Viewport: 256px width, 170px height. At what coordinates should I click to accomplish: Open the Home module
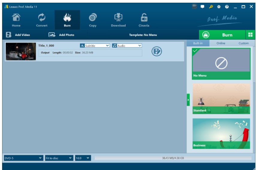[16, 20]
